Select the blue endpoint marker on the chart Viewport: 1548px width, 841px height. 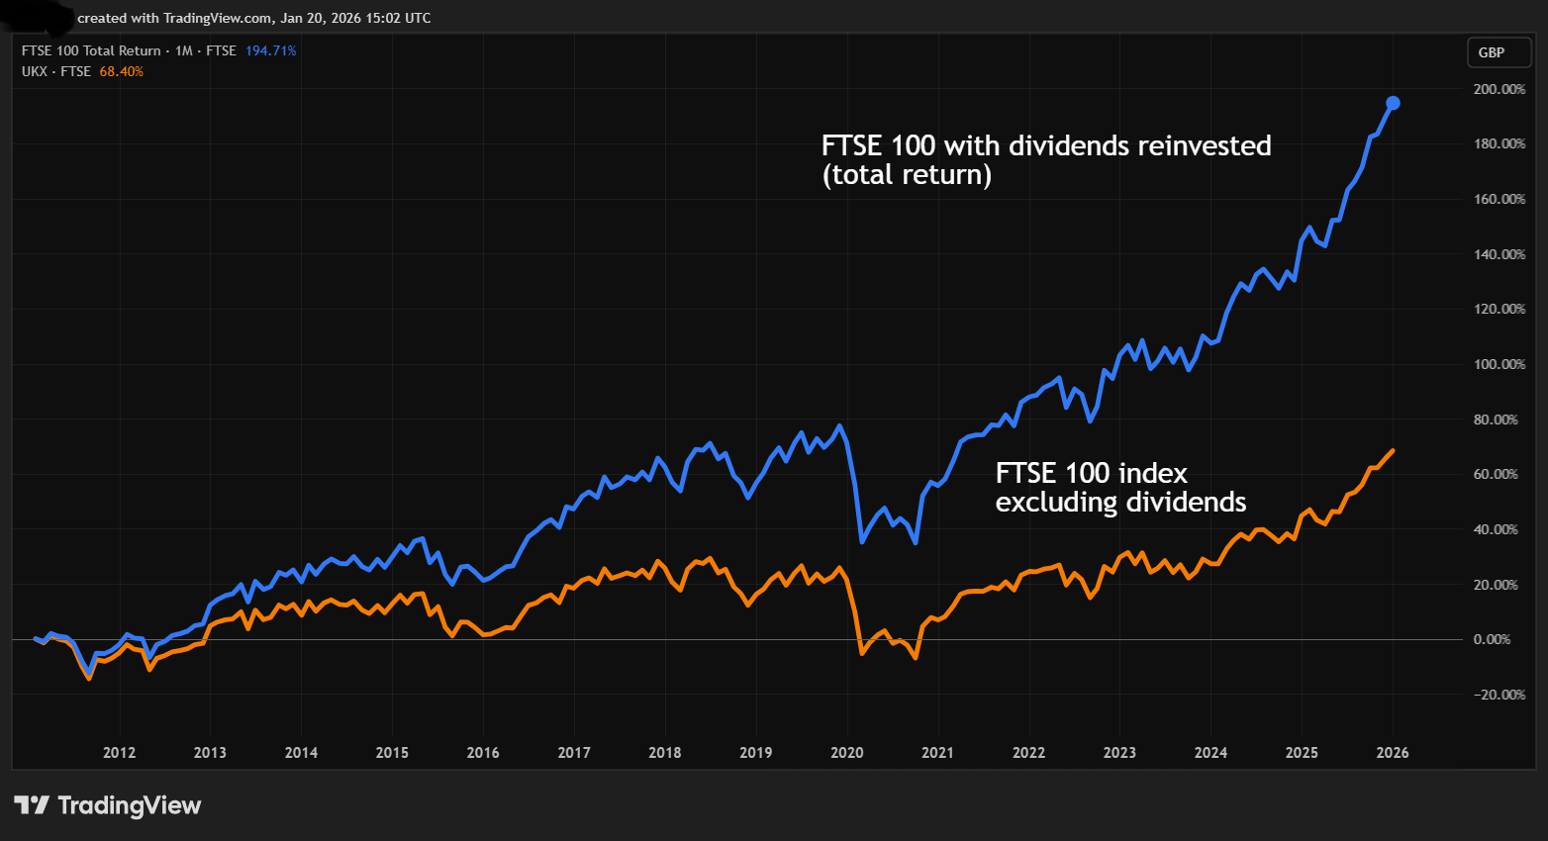click(x=1394, y=102)
